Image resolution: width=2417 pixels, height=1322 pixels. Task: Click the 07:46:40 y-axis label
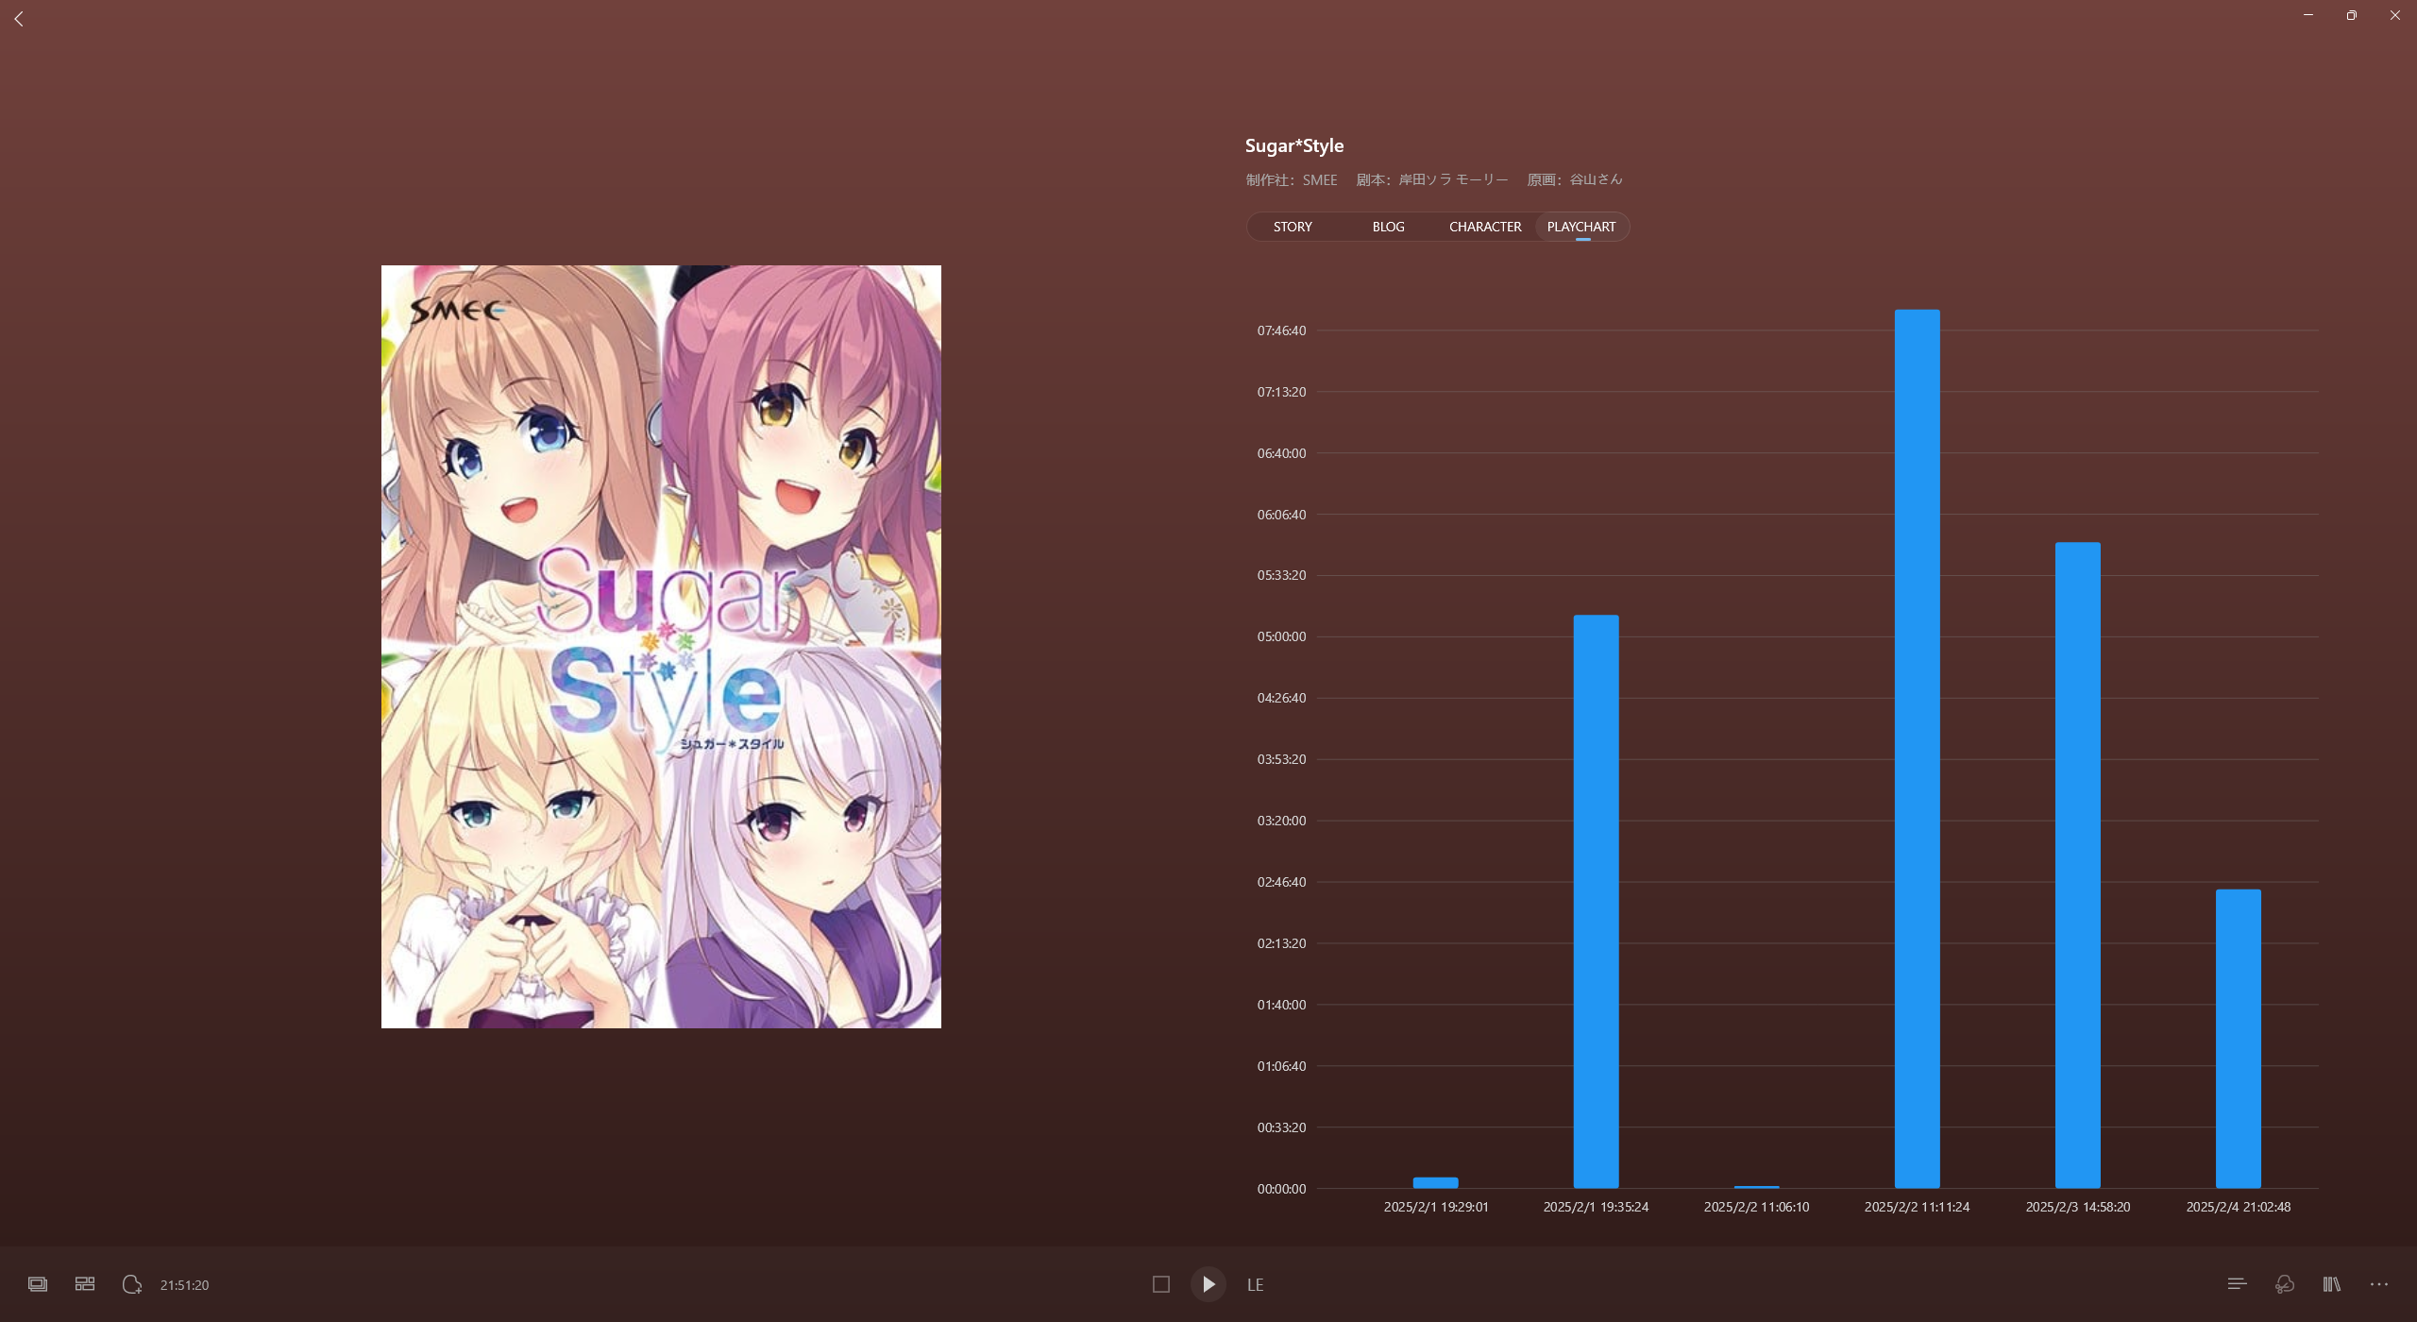(x=1281, y=330)
